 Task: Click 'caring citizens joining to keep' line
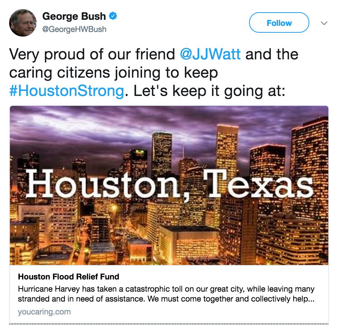click(x=114, y=73)
